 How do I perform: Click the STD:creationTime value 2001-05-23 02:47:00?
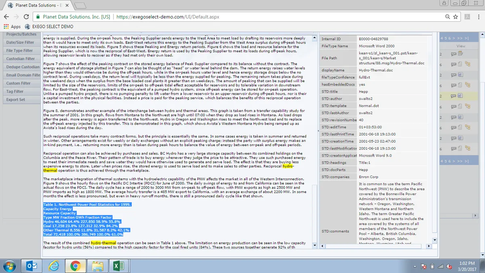pos(377,141)
